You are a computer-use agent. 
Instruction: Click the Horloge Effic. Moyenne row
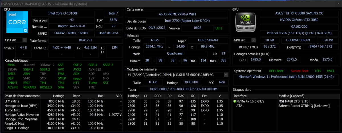click(64, 119)
